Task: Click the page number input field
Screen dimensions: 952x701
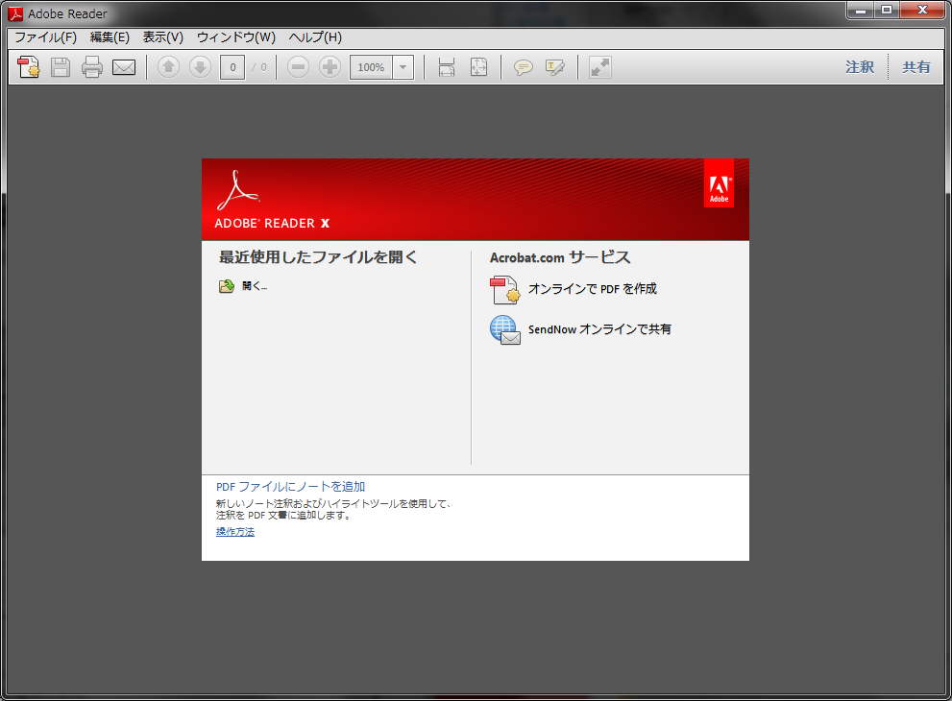Action: [232, 67]
